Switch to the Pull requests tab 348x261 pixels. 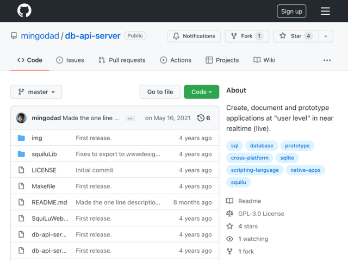tap(122, 60)
